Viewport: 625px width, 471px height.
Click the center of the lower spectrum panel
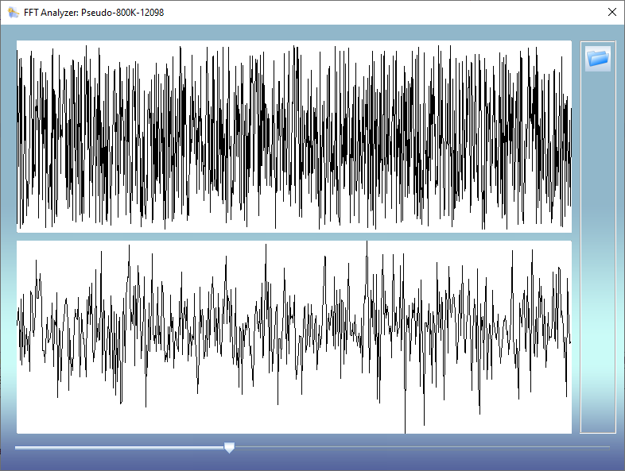(x=294, y=337)
